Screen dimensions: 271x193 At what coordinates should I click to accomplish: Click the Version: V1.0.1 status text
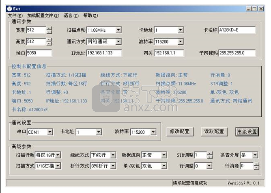[x=243, y=183]
